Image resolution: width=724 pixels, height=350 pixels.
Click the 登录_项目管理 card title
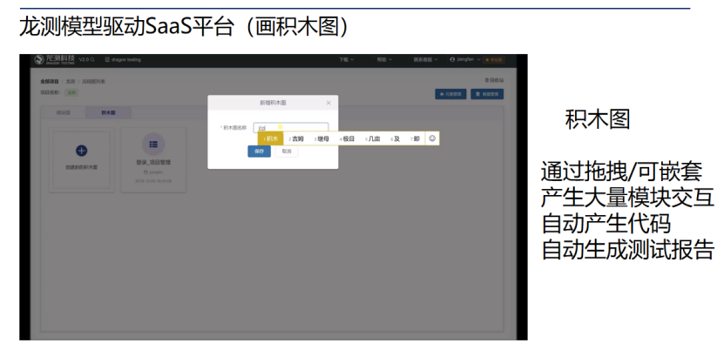[x=153, y=162]
